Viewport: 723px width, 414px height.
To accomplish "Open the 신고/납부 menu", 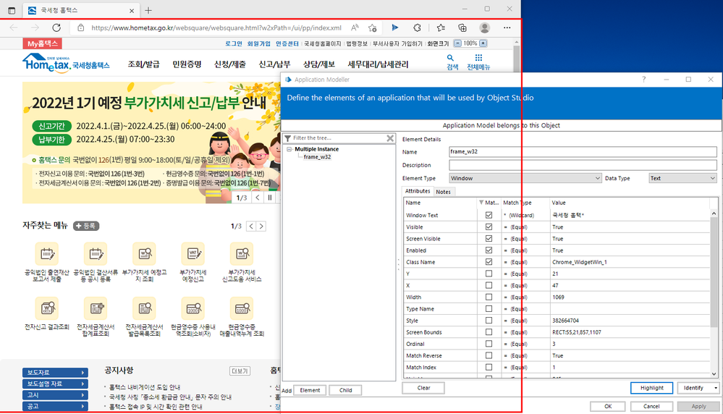I will coord(274,64).
